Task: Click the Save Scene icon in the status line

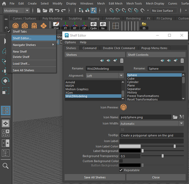Action: point(51,11)
